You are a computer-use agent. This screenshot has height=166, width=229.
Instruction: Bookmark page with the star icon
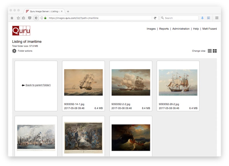tap(18, 18)
